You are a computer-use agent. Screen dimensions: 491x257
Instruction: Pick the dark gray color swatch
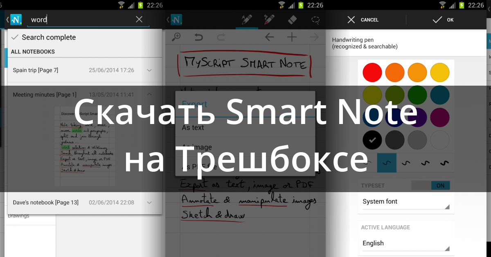pyautogui.click(x=395, y=140)
